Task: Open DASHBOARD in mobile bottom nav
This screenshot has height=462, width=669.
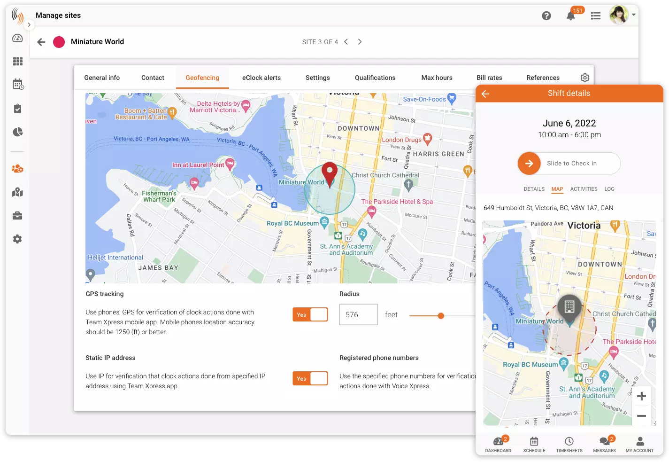Action: pyautogui.click(x=498, y=444)
